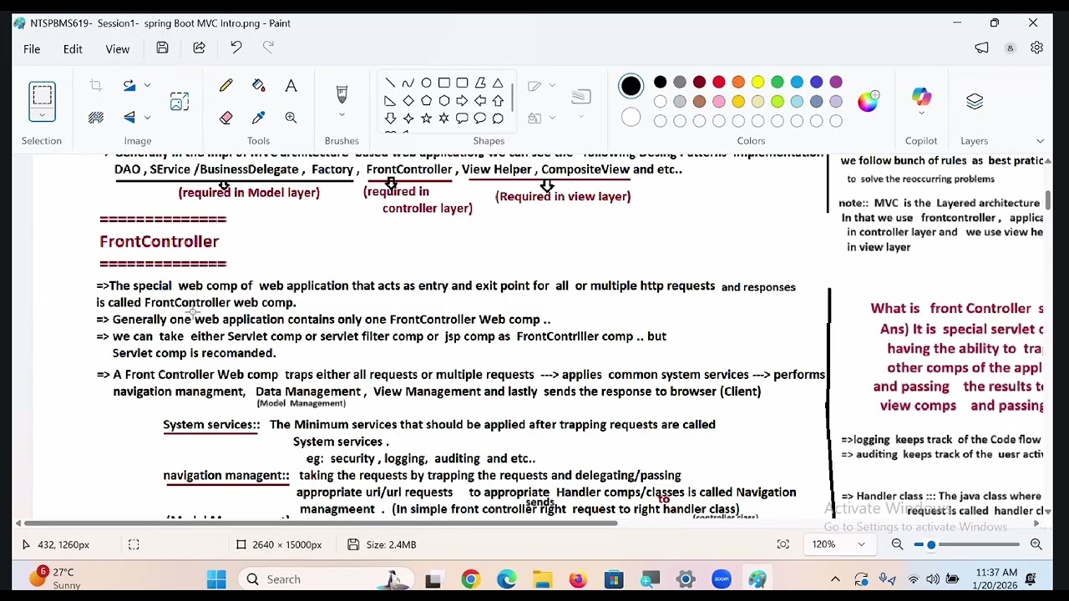Open the Layers panel icon
The height and width of the screenshot is (601, 1069).
point(975,101)
